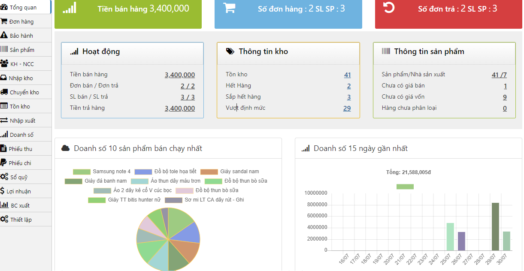
Task: Click the Vượt định mức value 29
Action: (347, 108)
